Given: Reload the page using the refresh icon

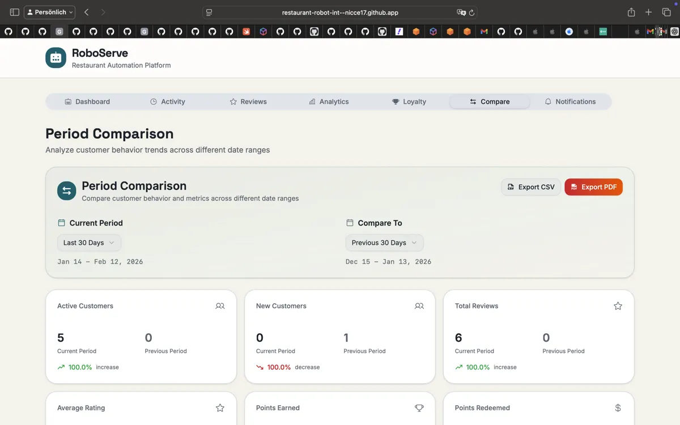Looking at the screenshot, I should (x=471, y=12).
